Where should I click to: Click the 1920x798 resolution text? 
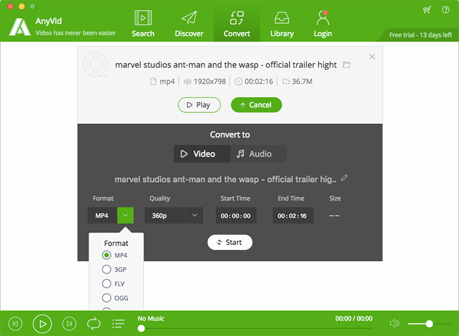(x=209, y=81)
